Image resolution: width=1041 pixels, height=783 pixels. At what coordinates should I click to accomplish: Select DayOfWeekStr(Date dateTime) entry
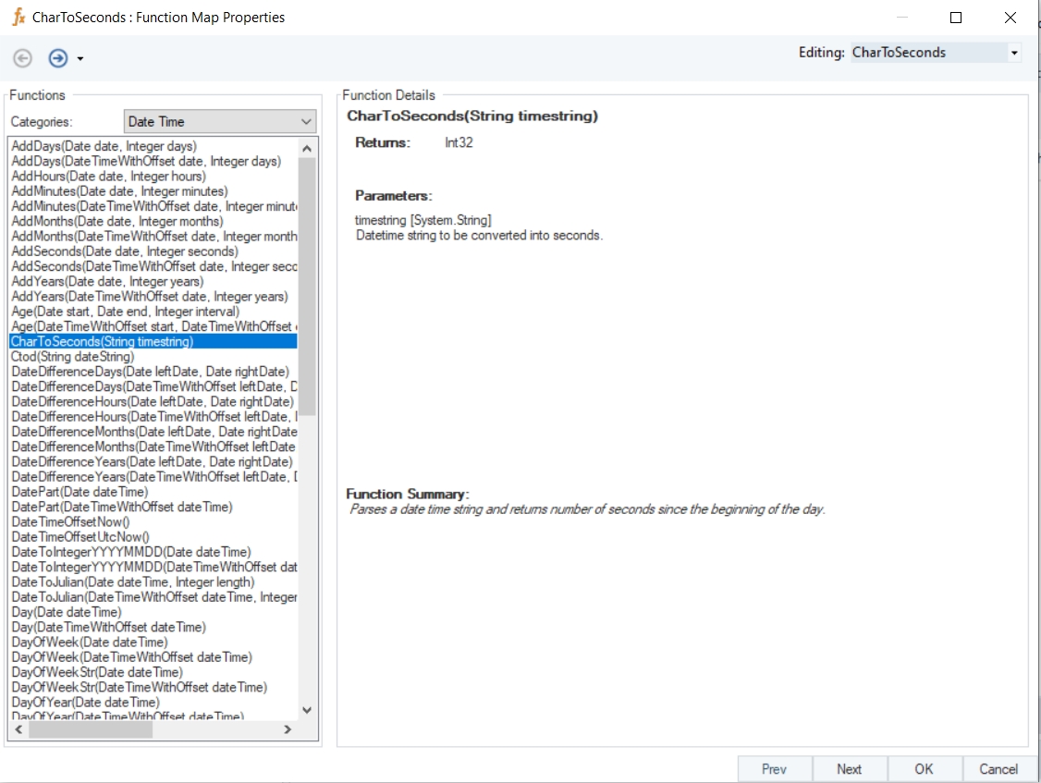click(x=97, y=672)
